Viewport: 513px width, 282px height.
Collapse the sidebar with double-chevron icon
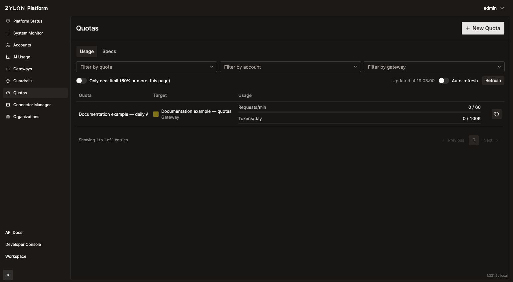8,275
